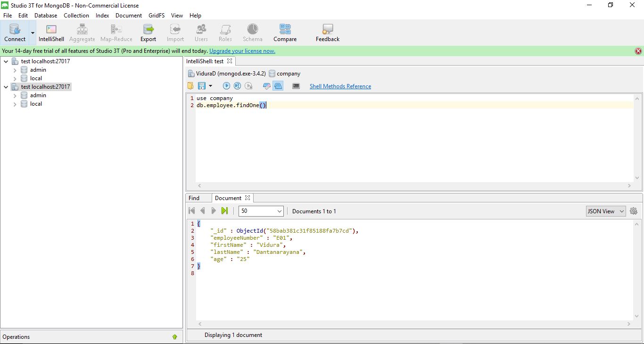Go to the first page of results
The width and height of the screenshot is (644, 344).
click(x=192, y=211)
